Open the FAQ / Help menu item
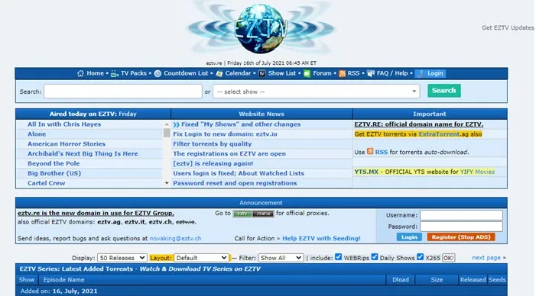Image resolution: width=536 pixels, height=296 pixels. pos(392,73)
